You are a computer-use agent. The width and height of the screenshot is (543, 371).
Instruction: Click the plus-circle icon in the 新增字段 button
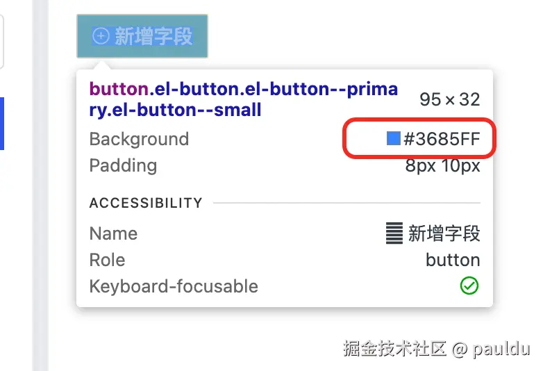tap(101, 36)
